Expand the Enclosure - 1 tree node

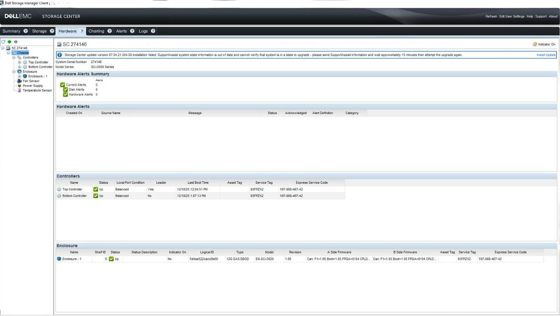coord(19,76)
